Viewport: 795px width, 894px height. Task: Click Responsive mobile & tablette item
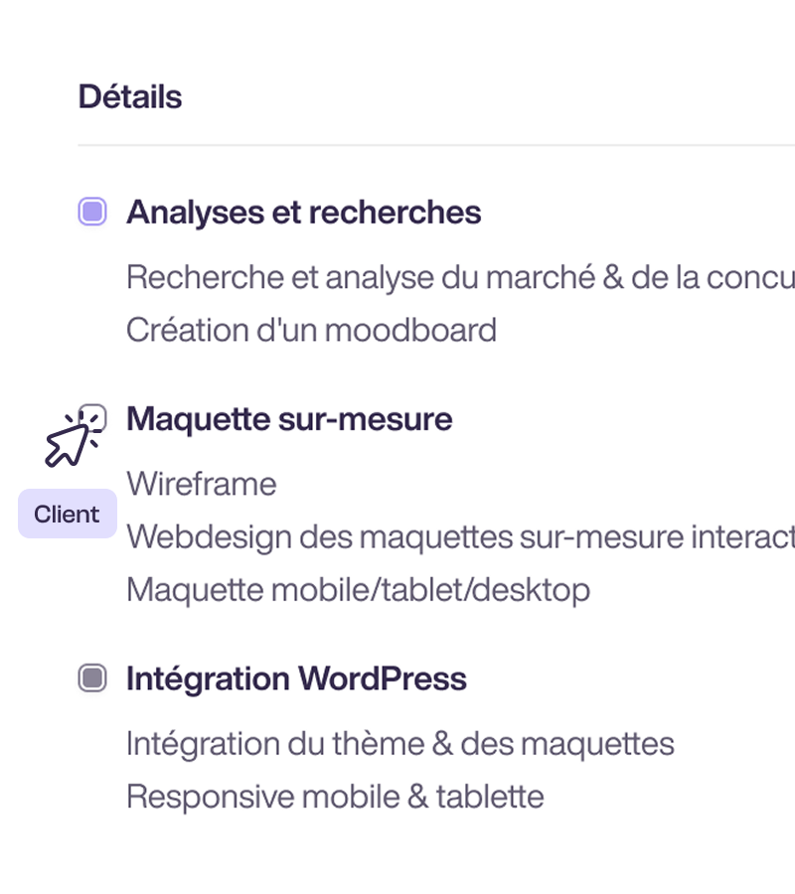pos(335,797)
